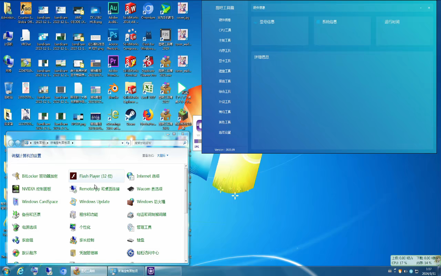441x276 pixels.
Task: Select 显卡工具 in the toolbox sidebar
Action: point(225,61)
